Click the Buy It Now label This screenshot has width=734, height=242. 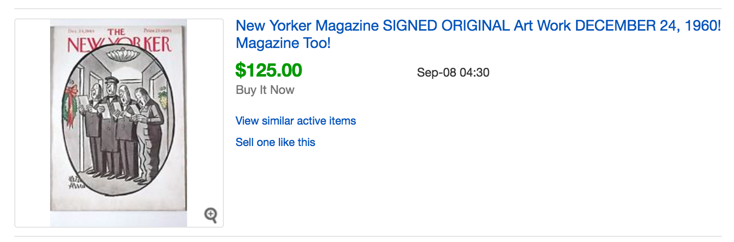[x=265, y=90]
